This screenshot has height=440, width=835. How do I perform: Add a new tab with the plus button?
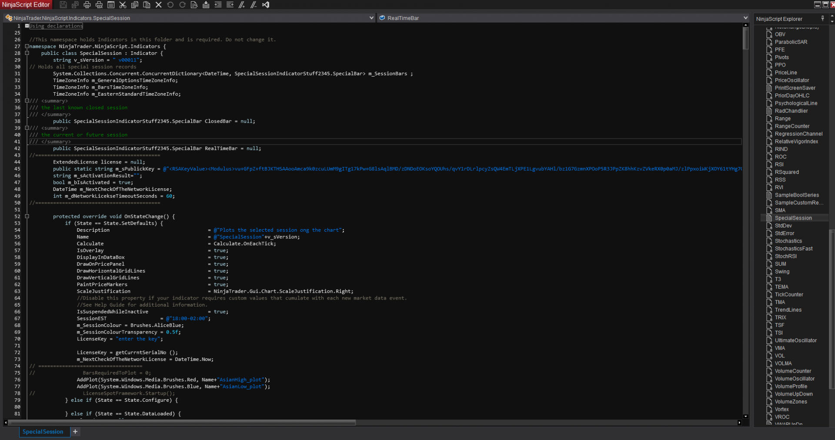click(x=75, y=432)
